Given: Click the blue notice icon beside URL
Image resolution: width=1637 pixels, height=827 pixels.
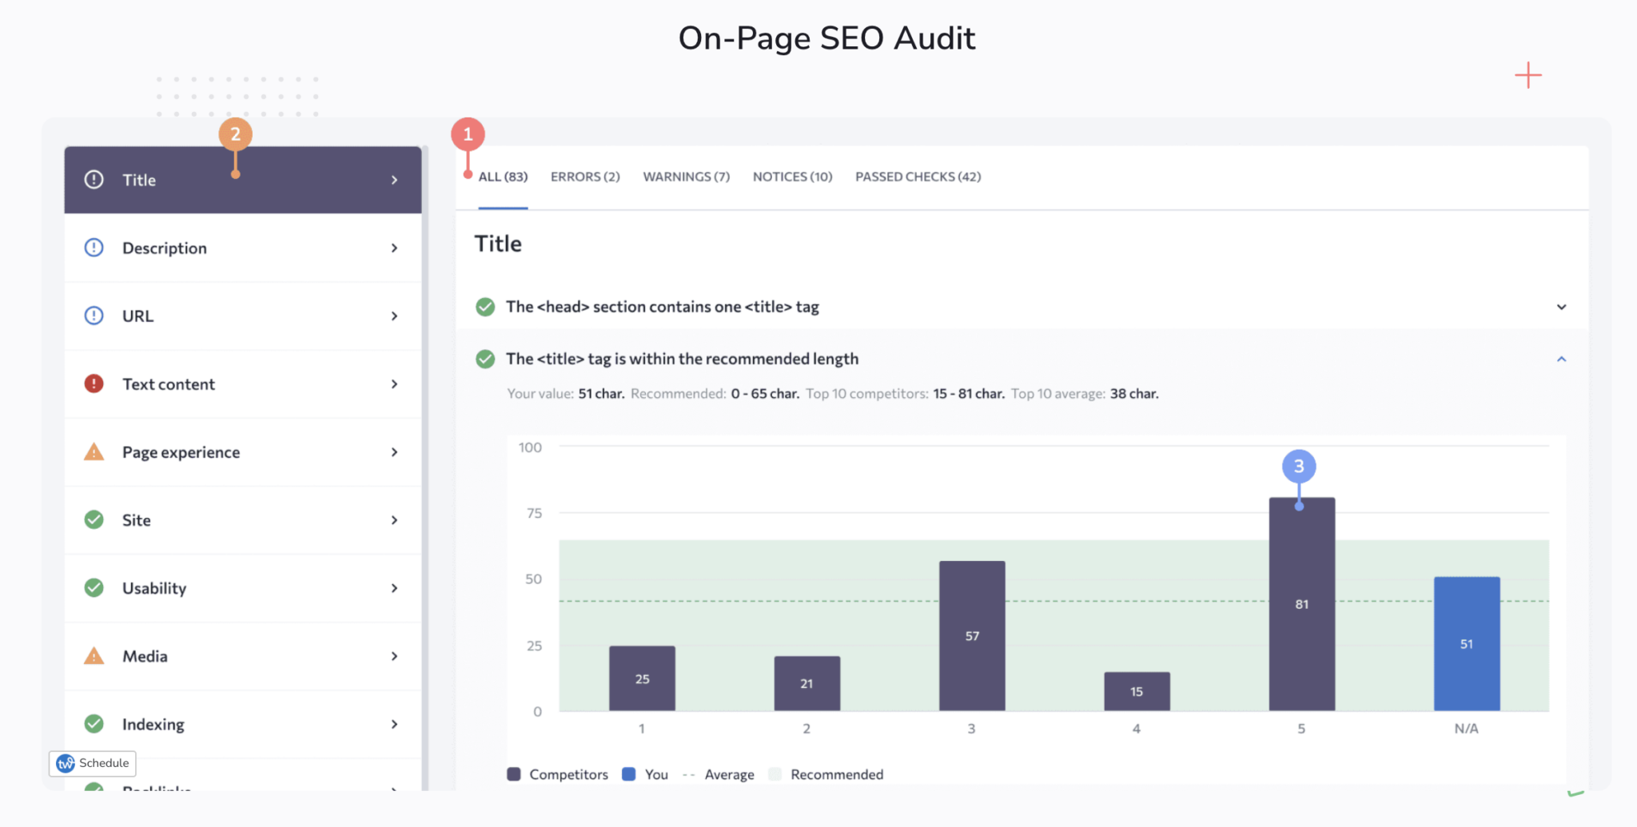Looking at the screenshot, I should pos(94,316).
